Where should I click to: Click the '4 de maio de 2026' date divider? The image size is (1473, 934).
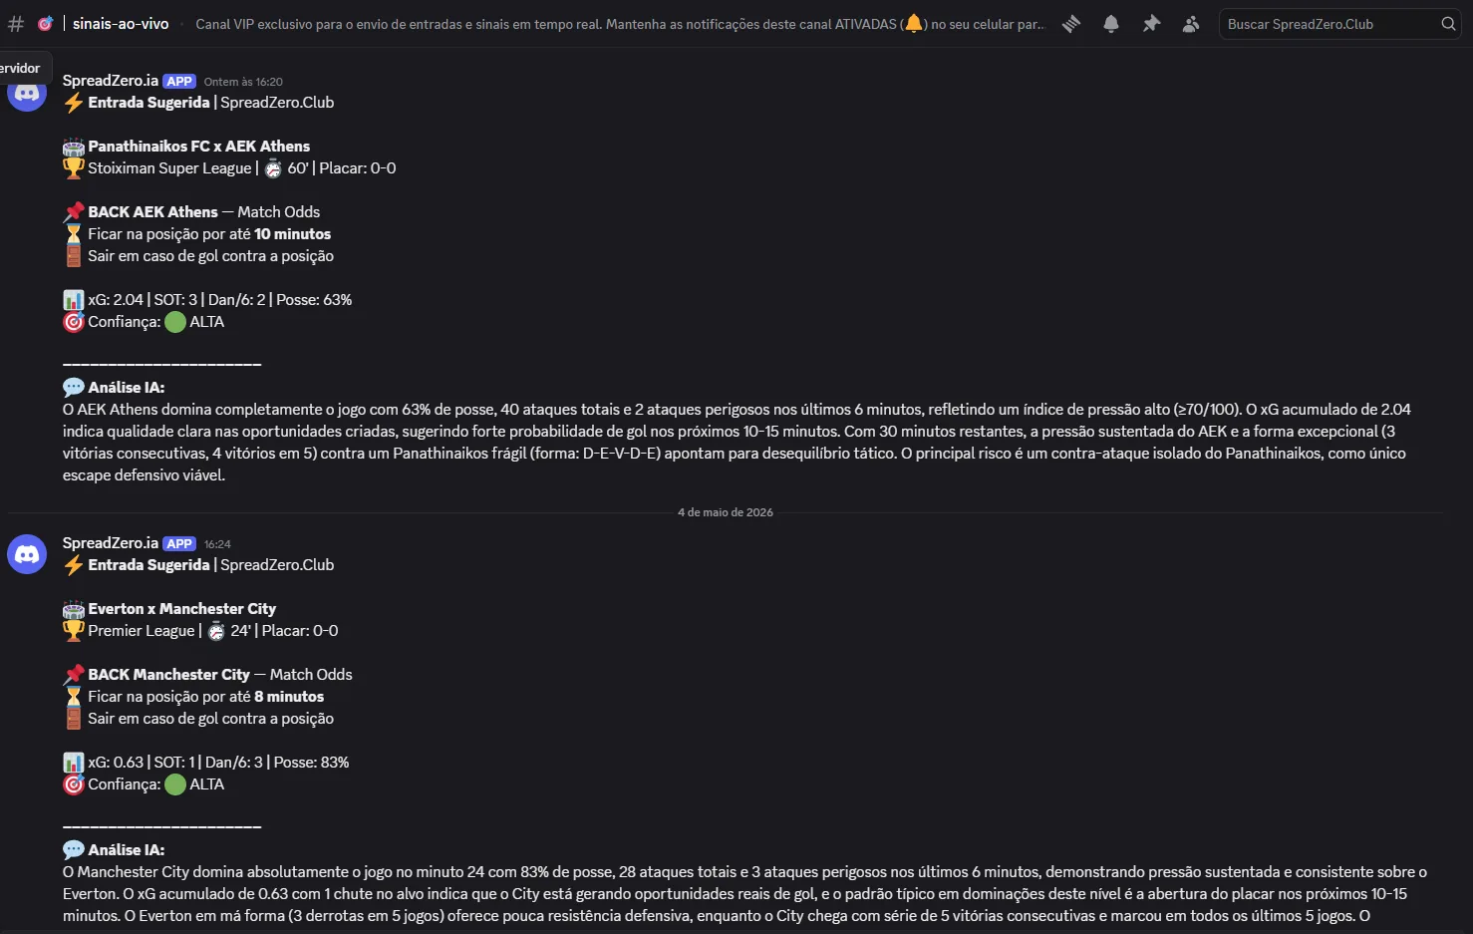(x=726, y=512)
